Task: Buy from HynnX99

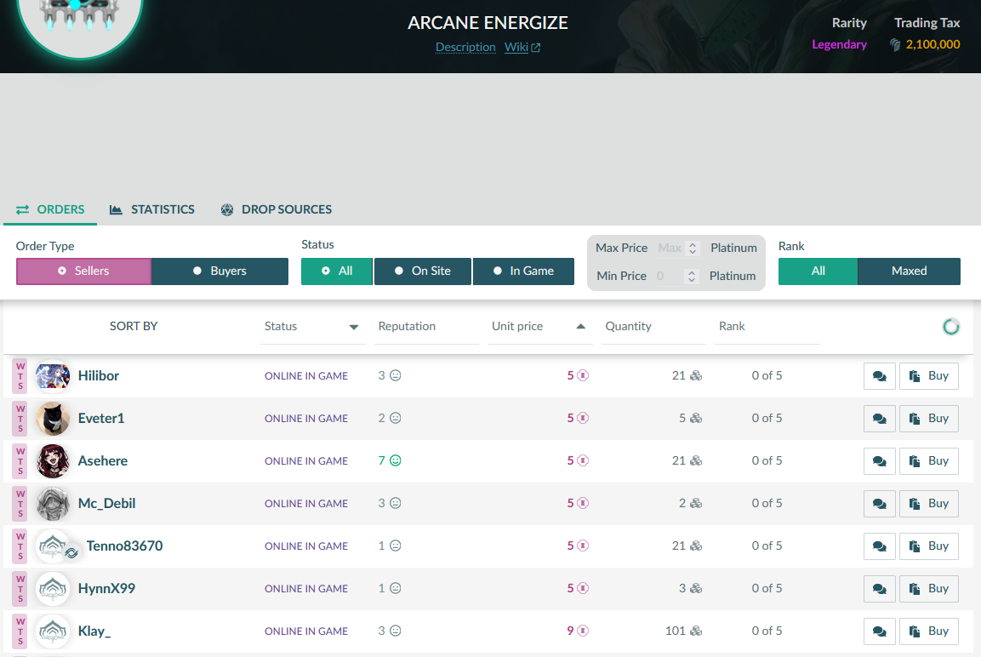Action: pyautogui.click(x=928, y=589)
